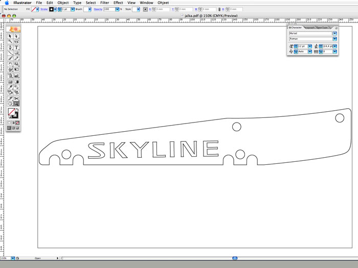Select the Slice tool
This screenshot has width=358, height=268.
click(10, 98)
